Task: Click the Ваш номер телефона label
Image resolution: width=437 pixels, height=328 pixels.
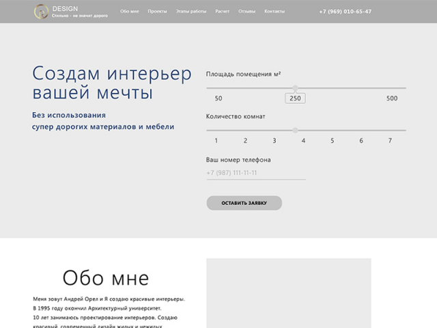Action: click(x=238, y=160)
